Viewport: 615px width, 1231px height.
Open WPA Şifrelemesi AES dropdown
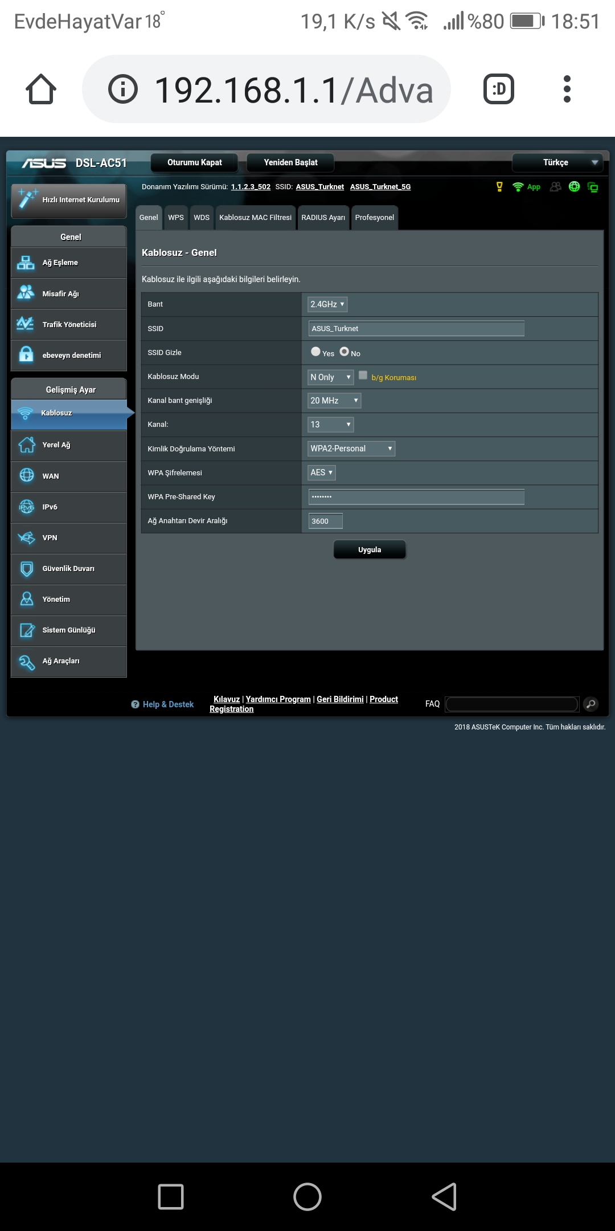(x=322, y=472)
